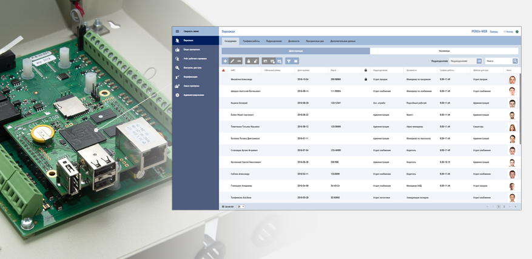Click the table's vertical scrollbar
This screenshot has width=532, height=259.
(520, 109)
